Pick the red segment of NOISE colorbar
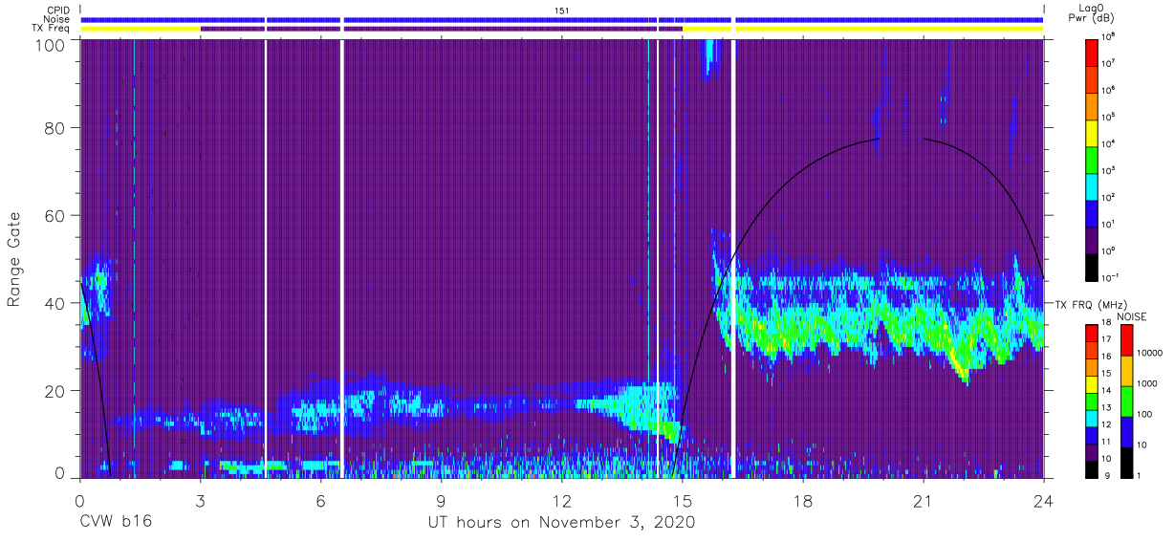Image resolution: width=1174 pixels, height=542 pixels. (x=1126, y=340)
